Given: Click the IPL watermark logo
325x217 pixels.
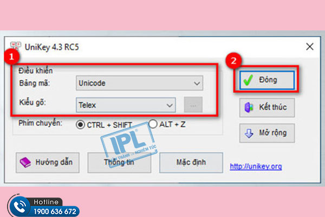Looking at the screenshot, I should [128, 144].
